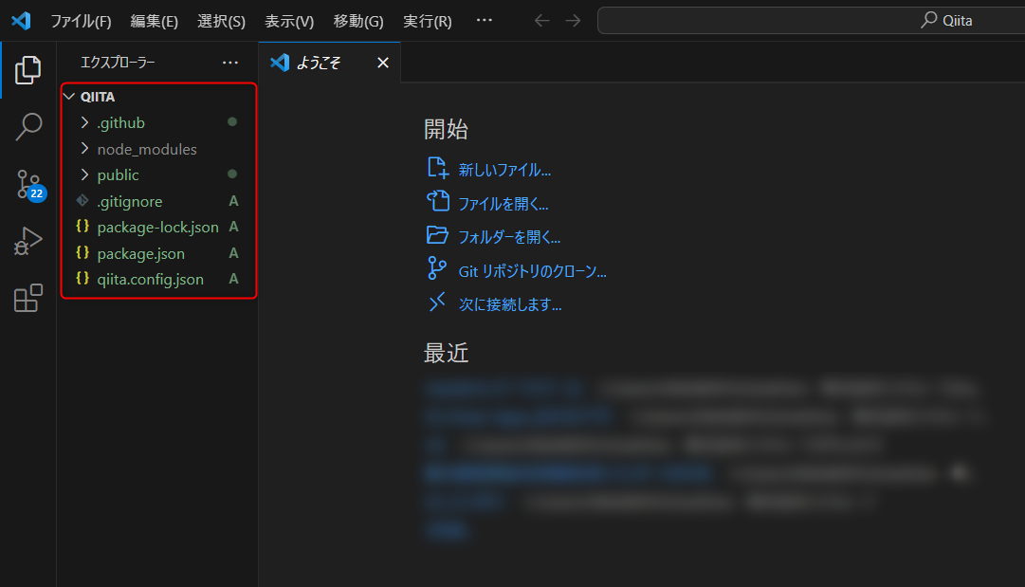Viewport: 1025px width, 587px height.
Task: Click the .gitignore file icon
Action: (82, 201)
